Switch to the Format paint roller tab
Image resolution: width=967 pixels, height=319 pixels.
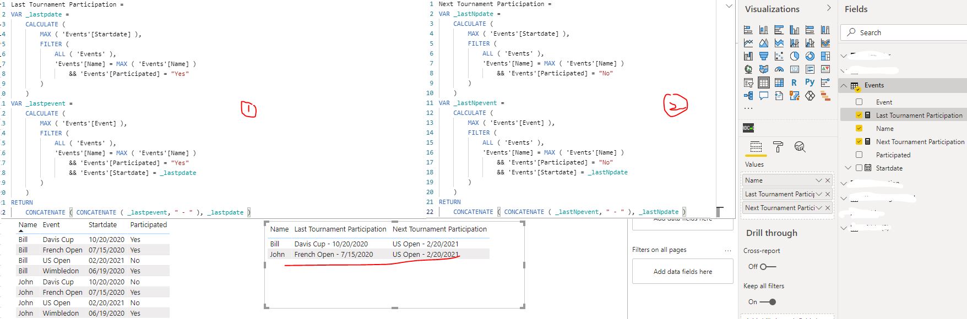click(x=778, y=147)
